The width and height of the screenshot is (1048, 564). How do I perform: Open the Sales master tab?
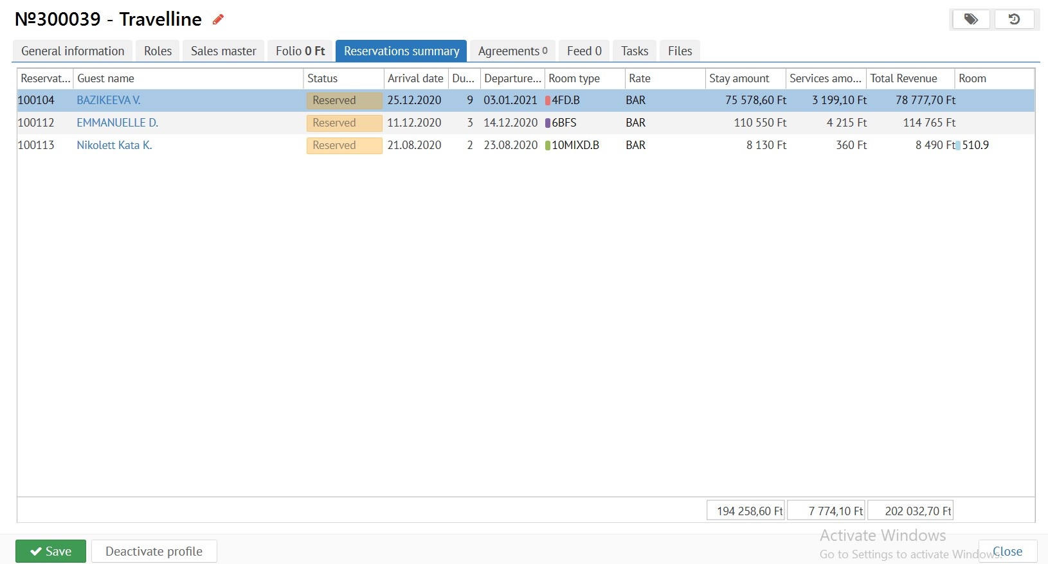click(223, 51)
